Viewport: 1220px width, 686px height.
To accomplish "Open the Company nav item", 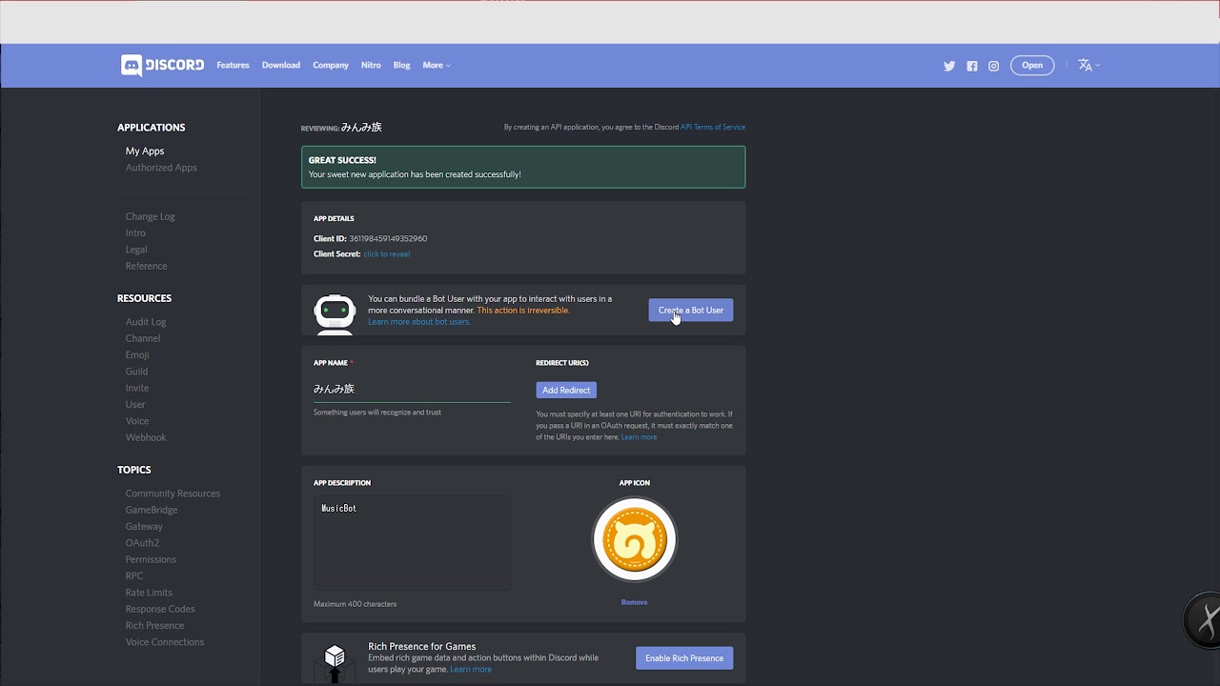I will pos(331,65).
